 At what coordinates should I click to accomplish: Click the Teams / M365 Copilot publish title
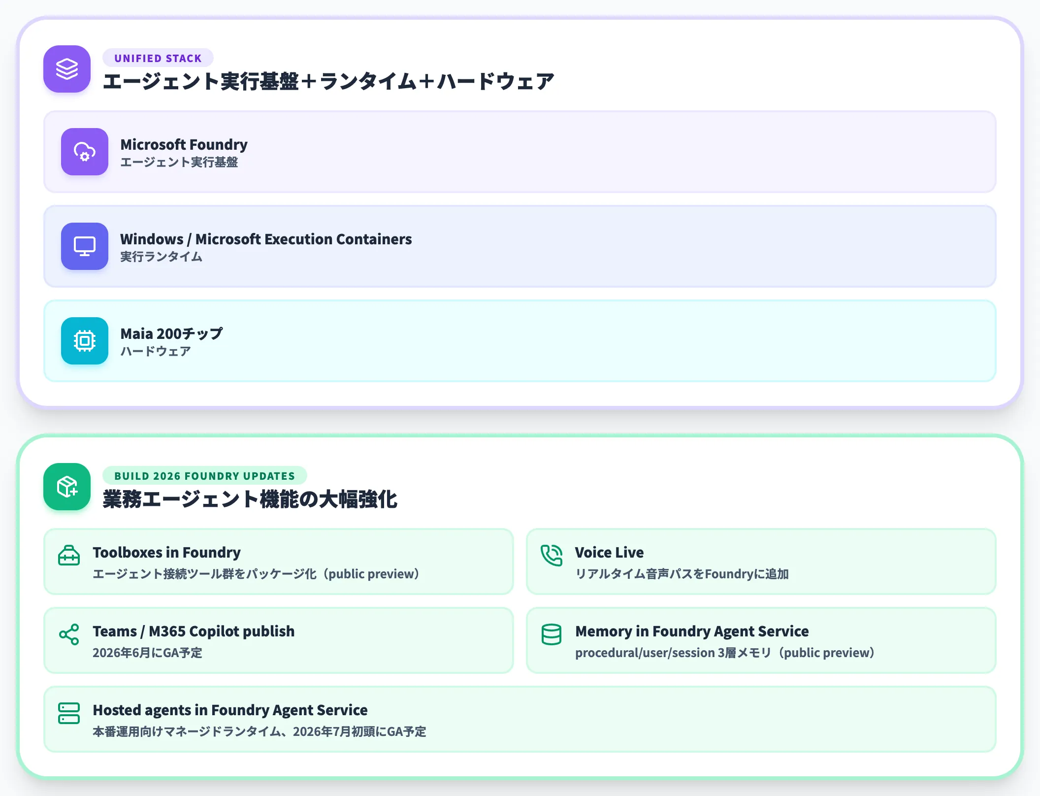click(x=194, y=631)
